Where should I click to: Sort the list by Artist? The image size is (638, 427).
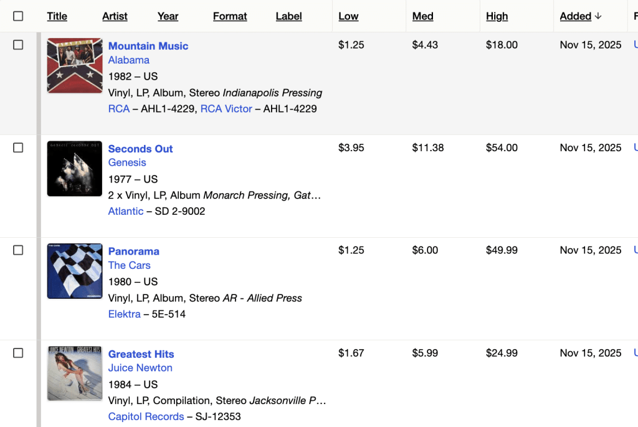(x=115, y=16)
